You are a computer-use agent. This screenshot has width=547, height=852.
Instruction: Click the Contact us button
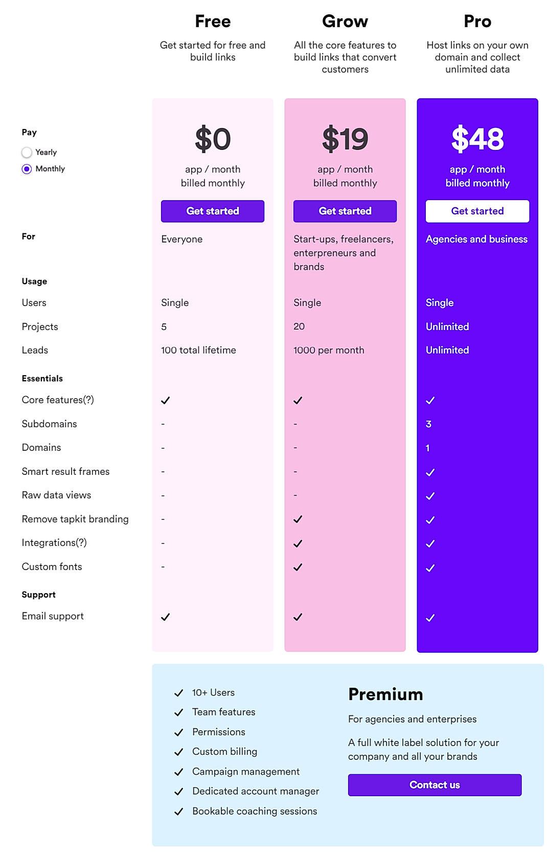(x=434, y=784)
